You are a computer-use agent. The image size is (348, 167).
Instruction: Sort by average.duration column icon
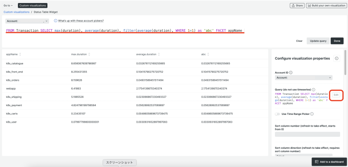pos(159,54)
